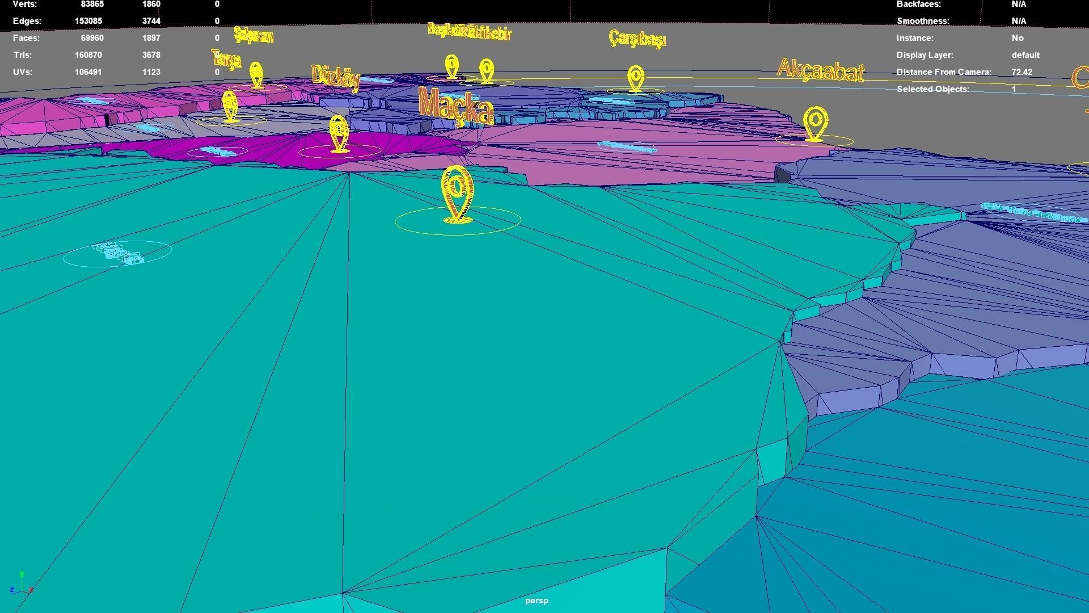Select the pin beneath the Düzköy label
This screenshot has width=1089, height=613.
339,133
